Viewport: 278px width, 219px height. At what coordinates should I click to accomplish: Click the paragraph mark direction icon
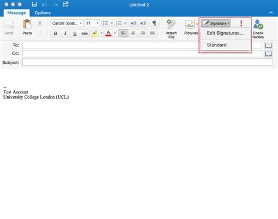click(x=154, y=23)
